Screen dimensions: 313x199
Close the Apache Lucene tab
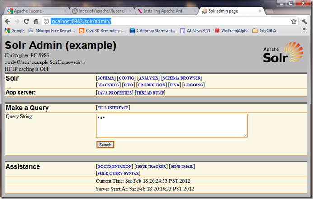65,11
